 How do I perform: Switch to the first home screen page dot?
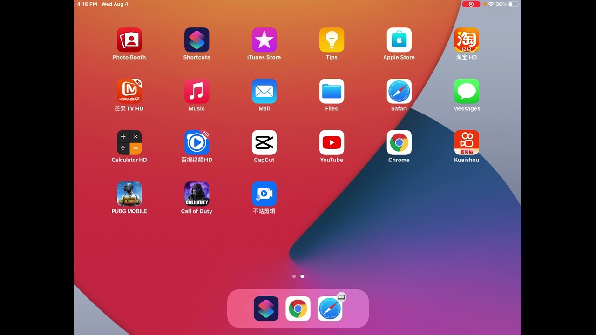coord(294,276)
